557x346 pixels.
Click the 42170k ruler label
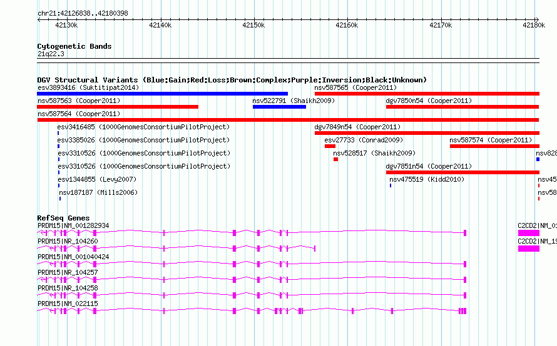click(x=441, y=25)
